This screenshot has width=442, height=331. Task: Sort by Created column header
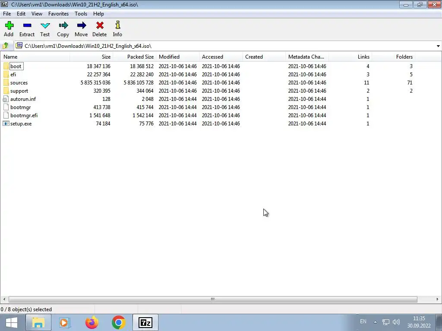(x=264, y=56)
